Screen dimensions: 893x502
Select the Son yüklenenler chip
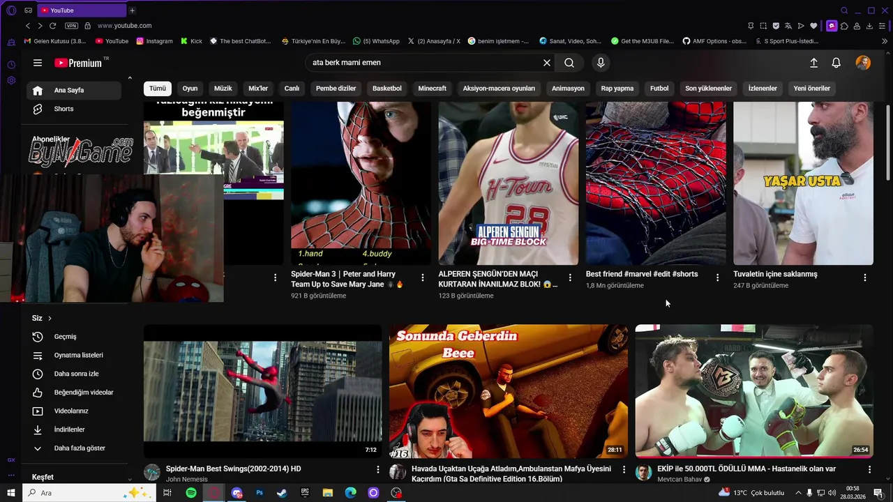point(708,89)
